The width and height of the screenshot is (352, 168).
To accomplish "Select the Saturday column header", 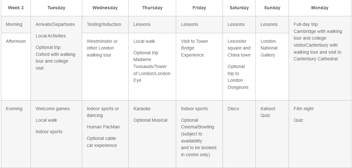I will point(239,8).
